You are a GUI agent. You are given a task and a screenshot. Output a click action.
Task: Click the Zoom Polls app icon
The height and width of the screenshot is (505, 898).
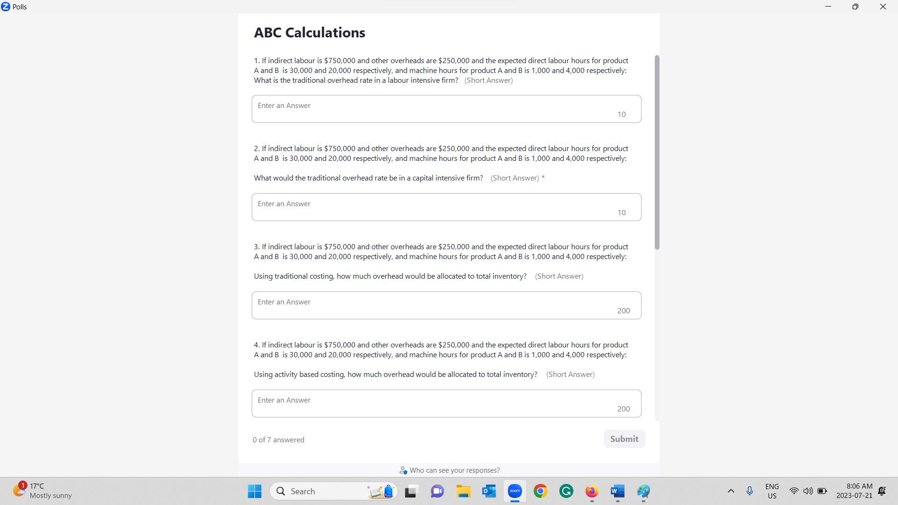pyautogui.click(x=6, y=7)
